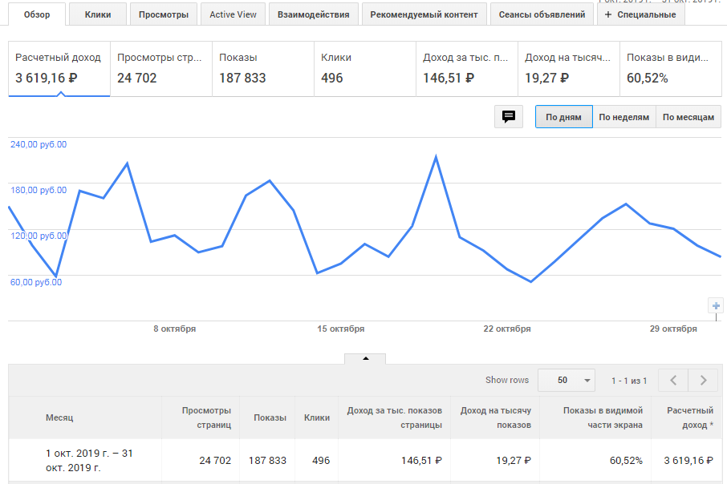Go to the next page arrow
The height and width of the screenshot is (484, 727).
pyautogui.click(x=704, y=381)
